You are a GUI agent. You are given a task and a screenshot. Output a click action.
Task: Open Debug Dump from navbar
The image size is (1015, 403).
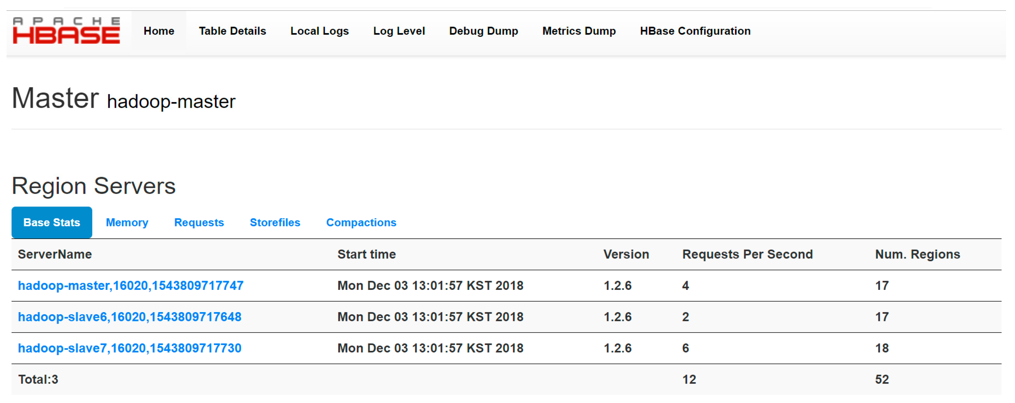coord(483,31)
